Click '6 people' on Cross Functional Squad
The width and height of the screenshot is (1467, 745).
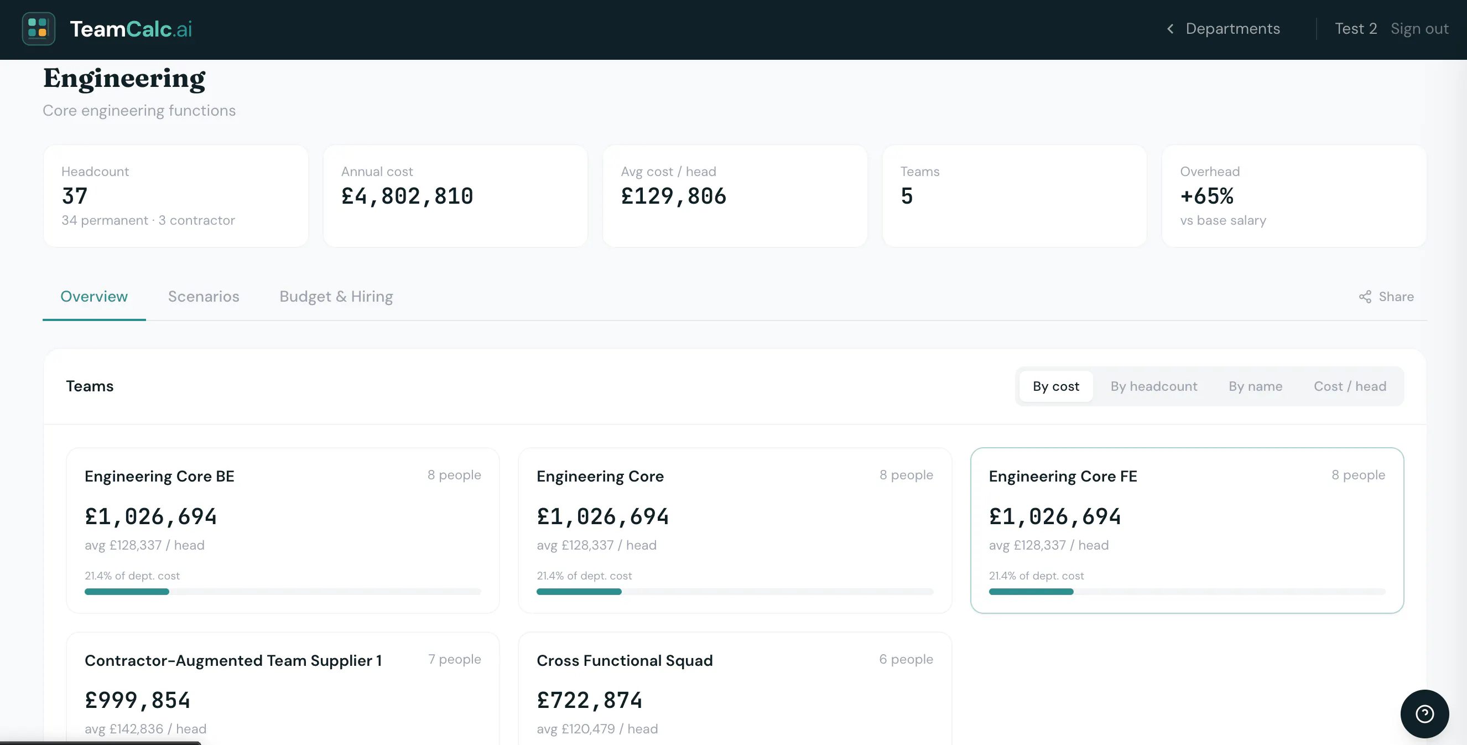906,660
